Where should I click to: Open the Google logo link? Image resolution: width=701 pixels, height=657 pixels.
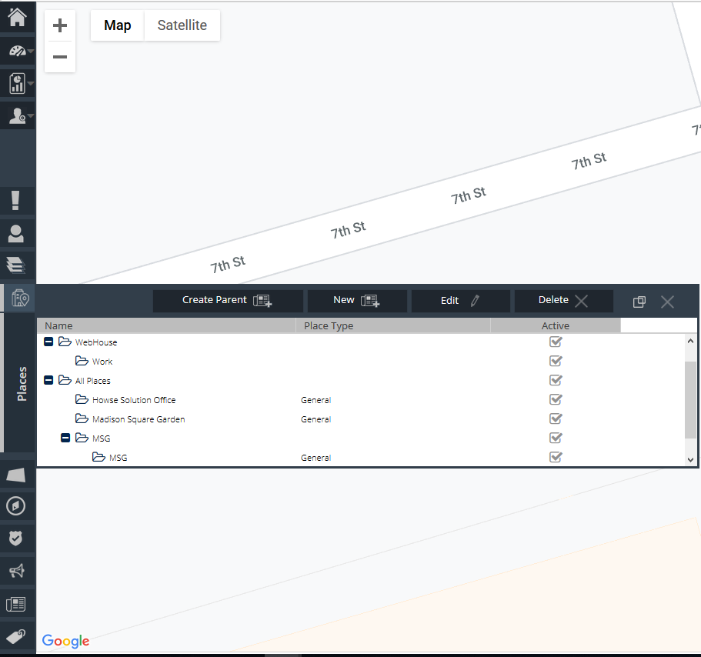click(65, 641)
